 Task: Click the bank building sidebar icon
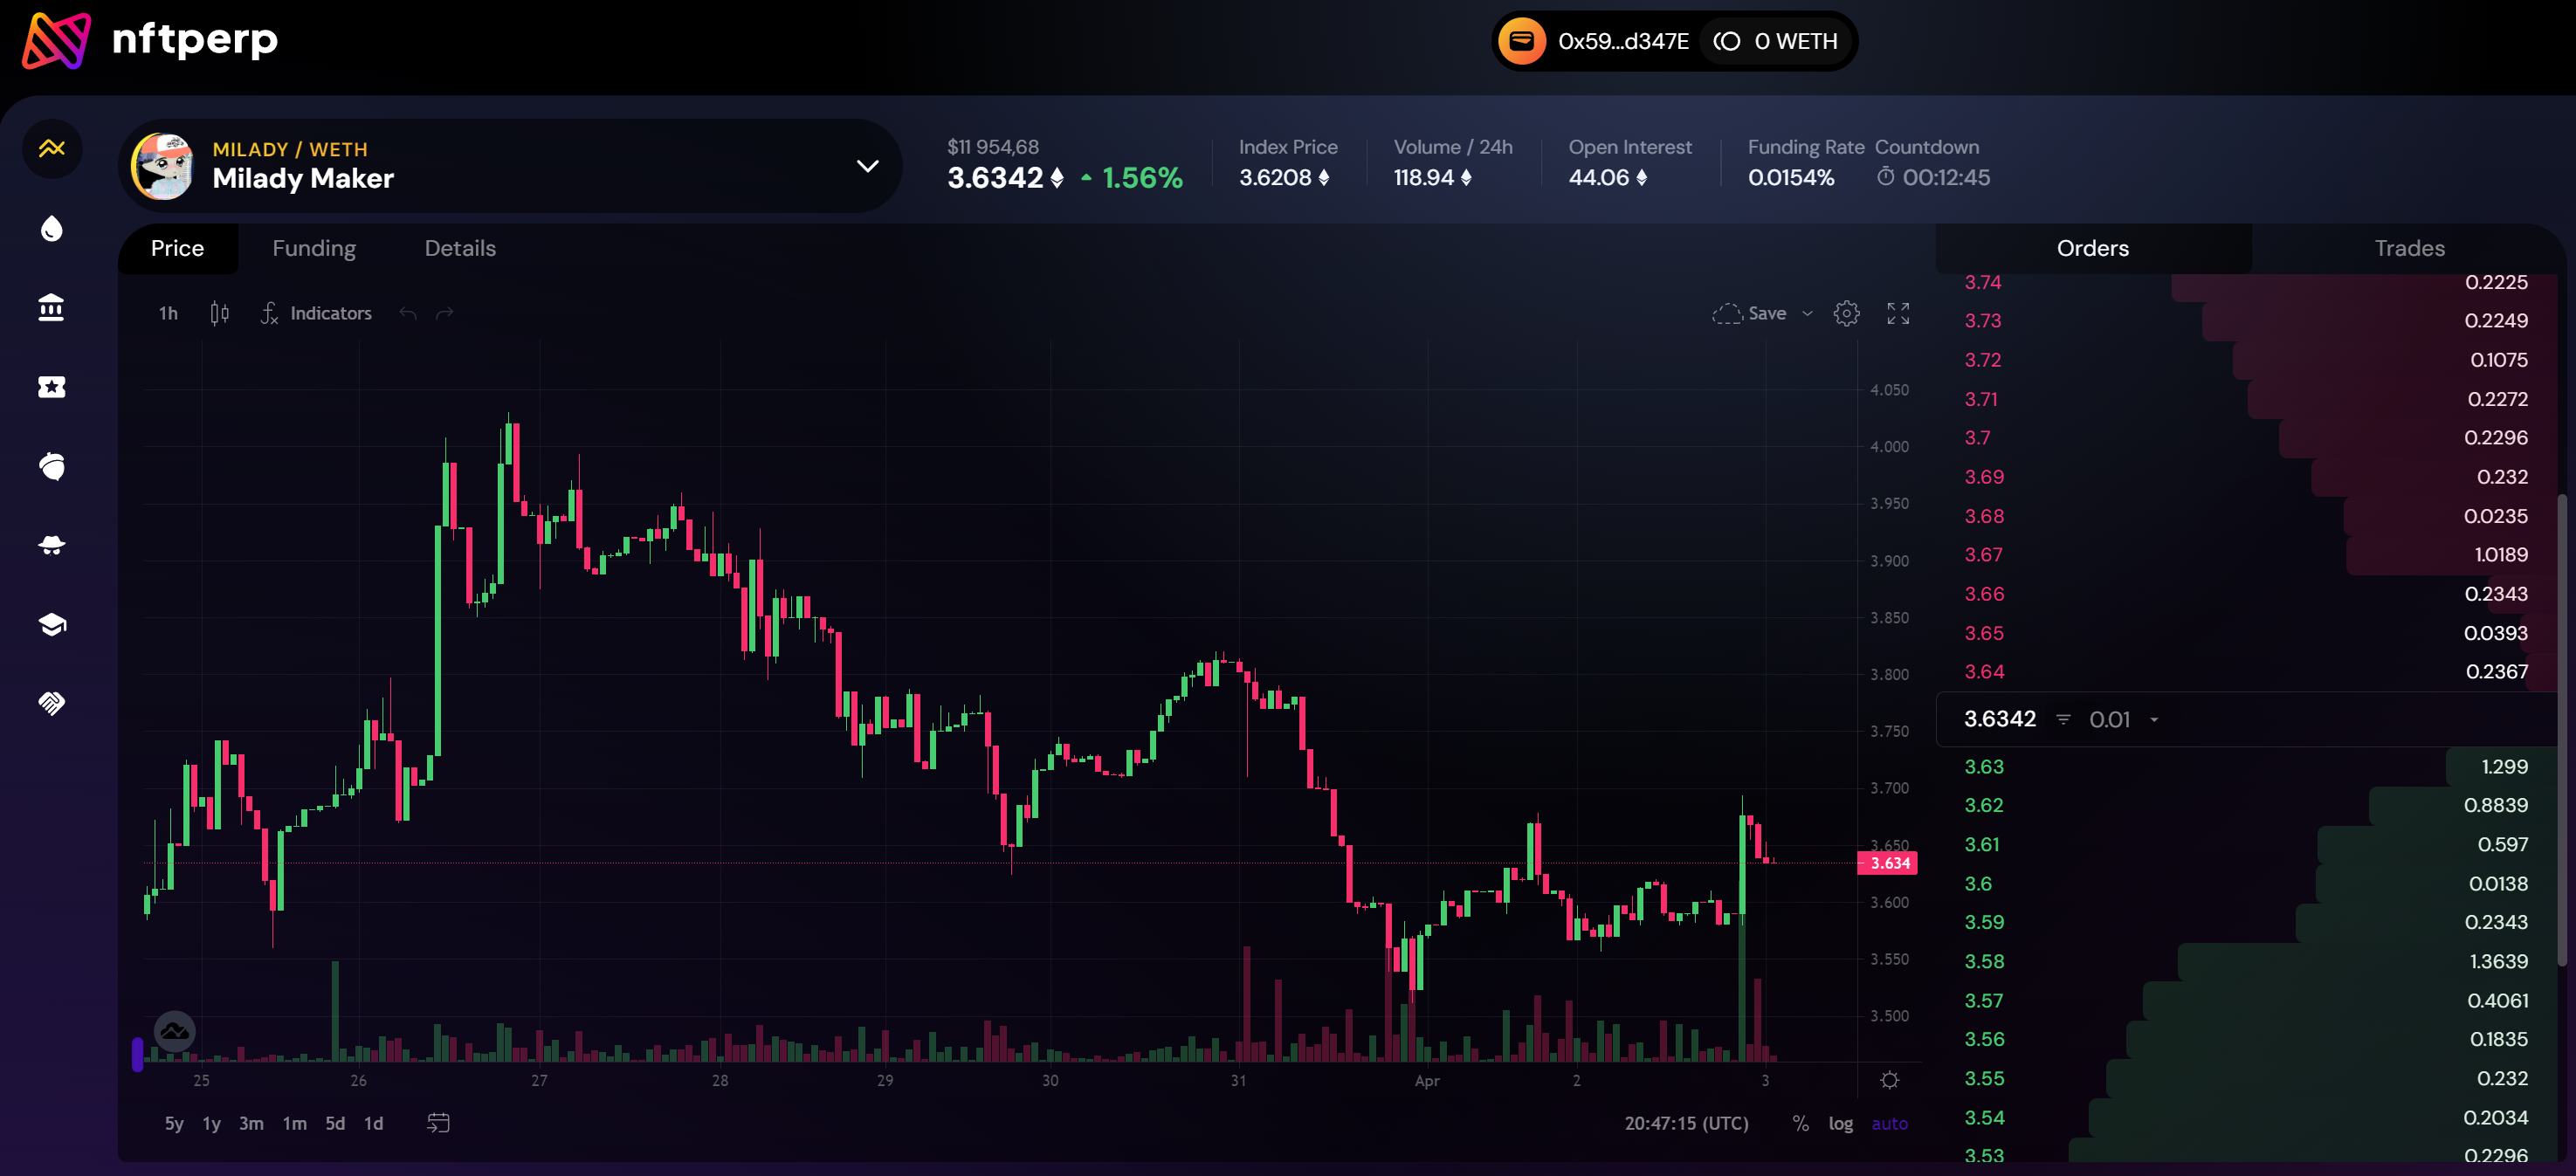(51, 308)
